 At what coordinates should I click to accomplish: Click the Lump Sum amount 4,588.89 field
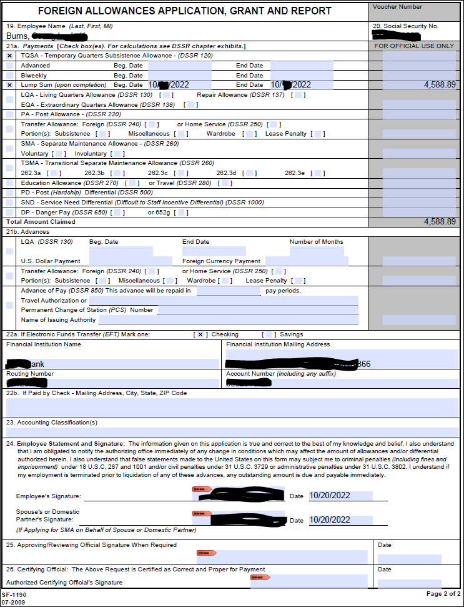[x=420, y=85]
